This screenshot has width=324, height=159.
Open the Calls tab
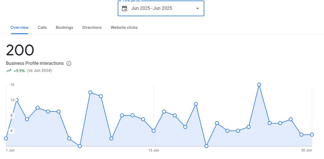pos(42,27)
